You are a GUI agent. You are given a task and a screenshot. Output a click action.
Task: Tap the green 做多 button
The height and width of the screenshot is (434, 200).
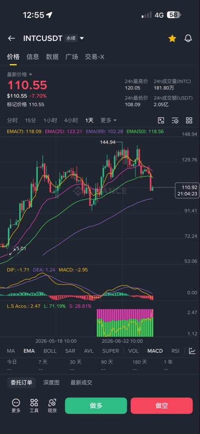click(96, 406)
